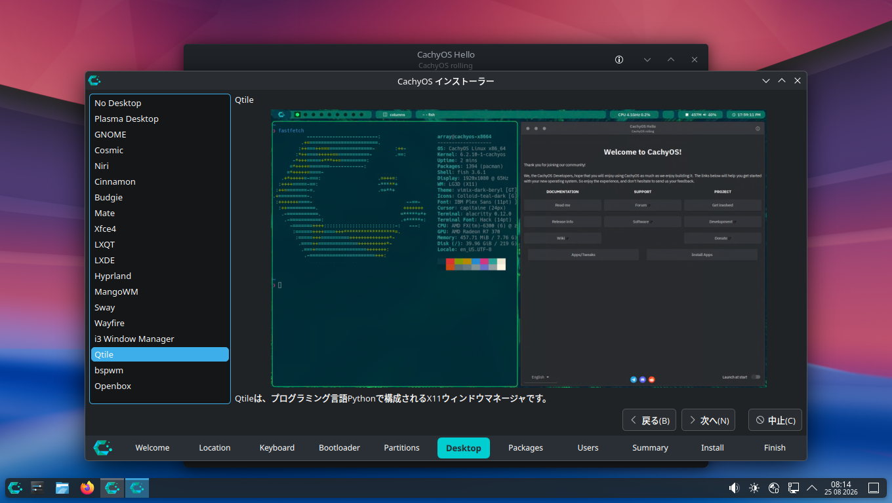This screenshot has height=503, width=892.
Task: Go back with the 戻る(B) button
Action: (x=649, y=420)
